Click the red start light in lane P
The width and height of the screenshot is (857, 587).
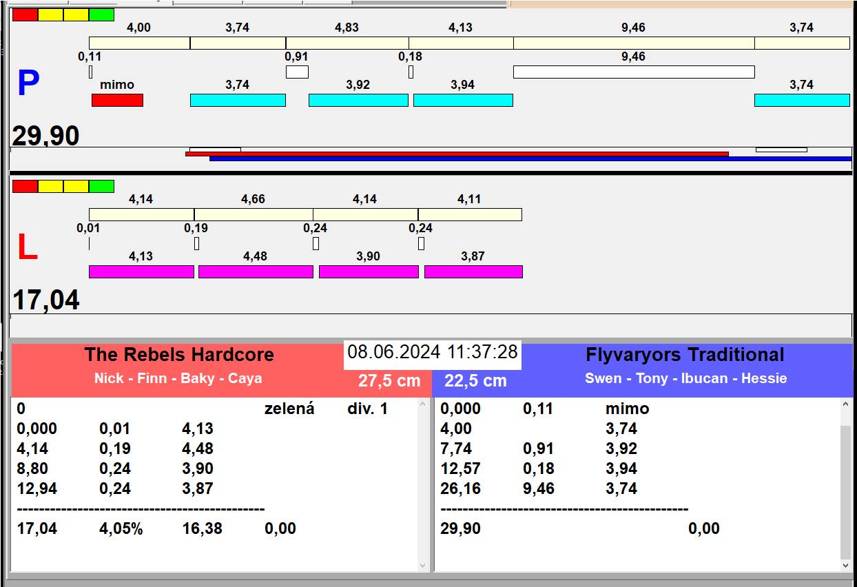(25, 14)
